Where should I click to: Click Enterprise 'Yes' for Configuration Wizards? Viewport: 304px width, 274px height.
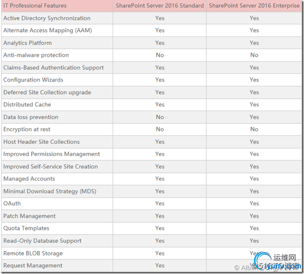[254, 80]
